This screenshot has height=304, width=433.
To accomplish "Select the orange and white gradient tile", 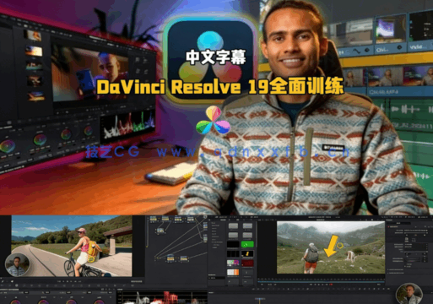I will [233, 273].
